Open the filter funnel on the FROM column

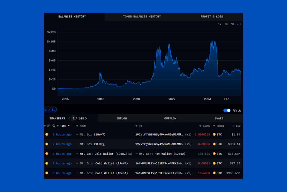(77, 126)
